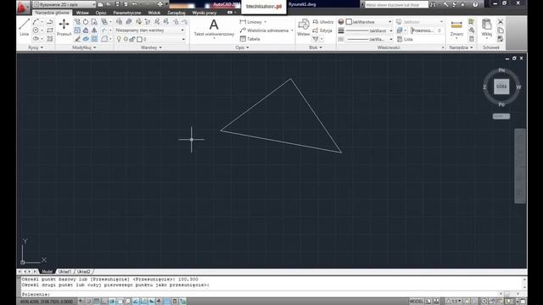The width and height of the screenshot is (543, 305).
Task: Click the object color swatch next to JakWarstwa
Action: (x=349, y=22)
